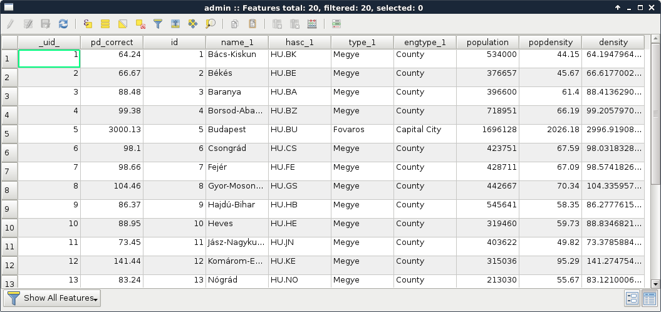Click the Budapest name cell
Screen dimensions: 661x312
(237, 133)
